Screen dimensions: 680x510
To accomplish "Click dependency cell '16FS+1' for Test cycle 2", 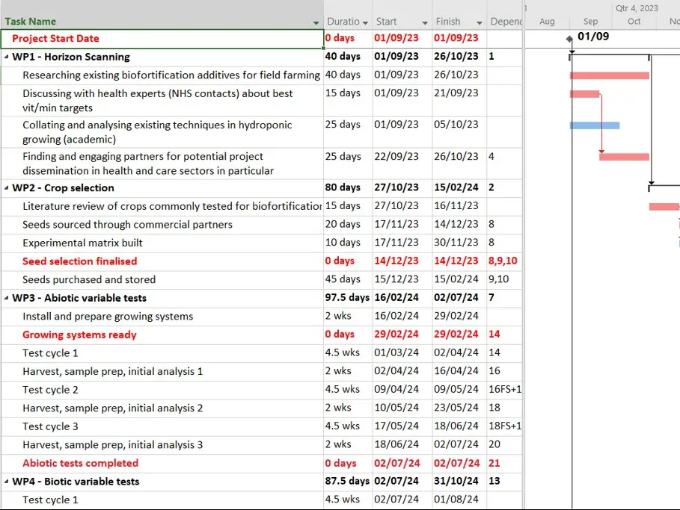I will pos(505,390).
